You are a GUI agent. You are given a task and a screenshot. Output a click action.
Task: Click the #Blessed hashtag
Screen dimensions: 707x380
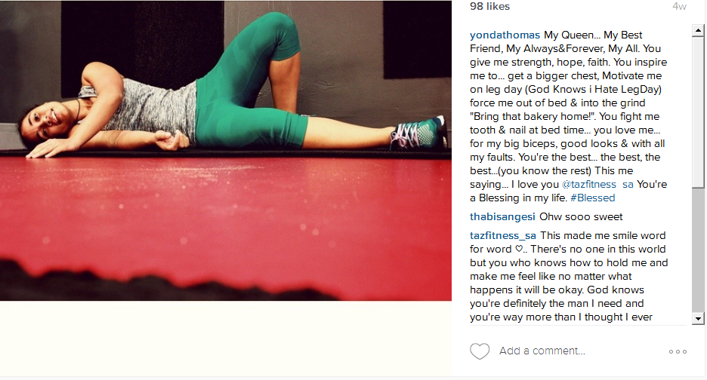pos(592,198)
